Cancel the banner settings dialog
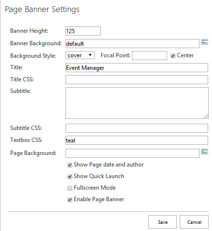Image resolution: width=212 pixels, height=231 pixels. click(194, 222)
